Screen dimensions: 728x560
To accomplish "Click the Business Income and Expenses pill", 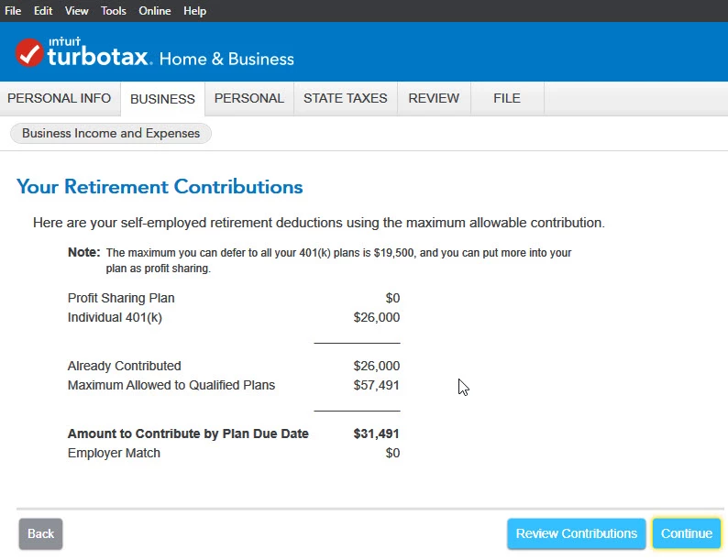I will (111, 134).
